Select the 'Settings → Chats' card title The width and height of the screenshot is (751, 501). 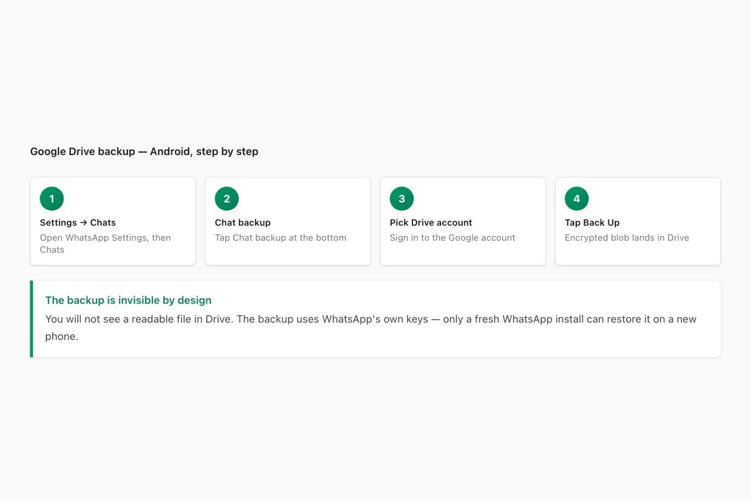pyautogui.click(x=78, y=222)
